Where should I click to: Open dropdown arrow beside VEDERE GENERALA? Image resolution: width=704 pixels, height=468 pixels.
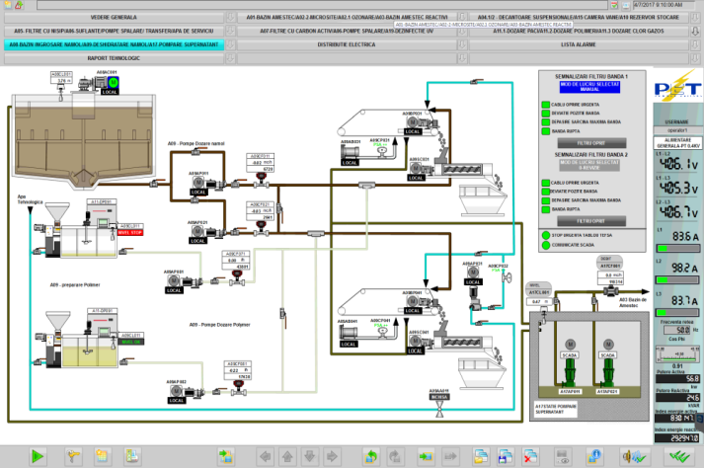coord(230,18)
